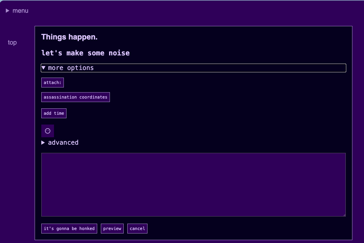This screenshot has height=243, width=364.
Task: Expand the menu at the top left
Action: pos(17,11)
